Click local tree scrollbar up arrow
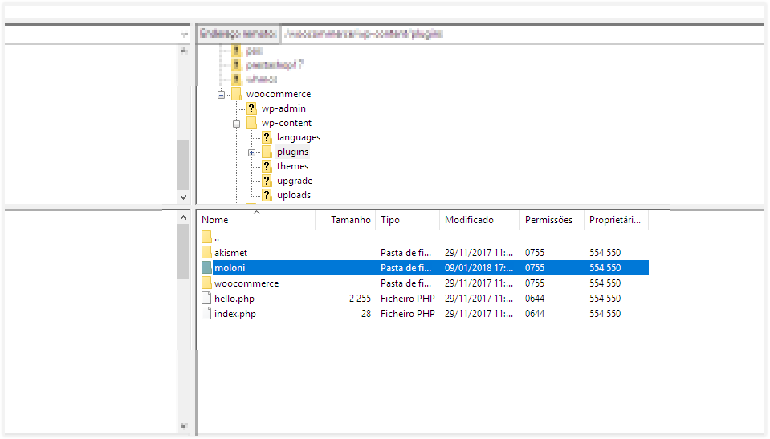This screenshot has height=439, width=770. [184, 50]
